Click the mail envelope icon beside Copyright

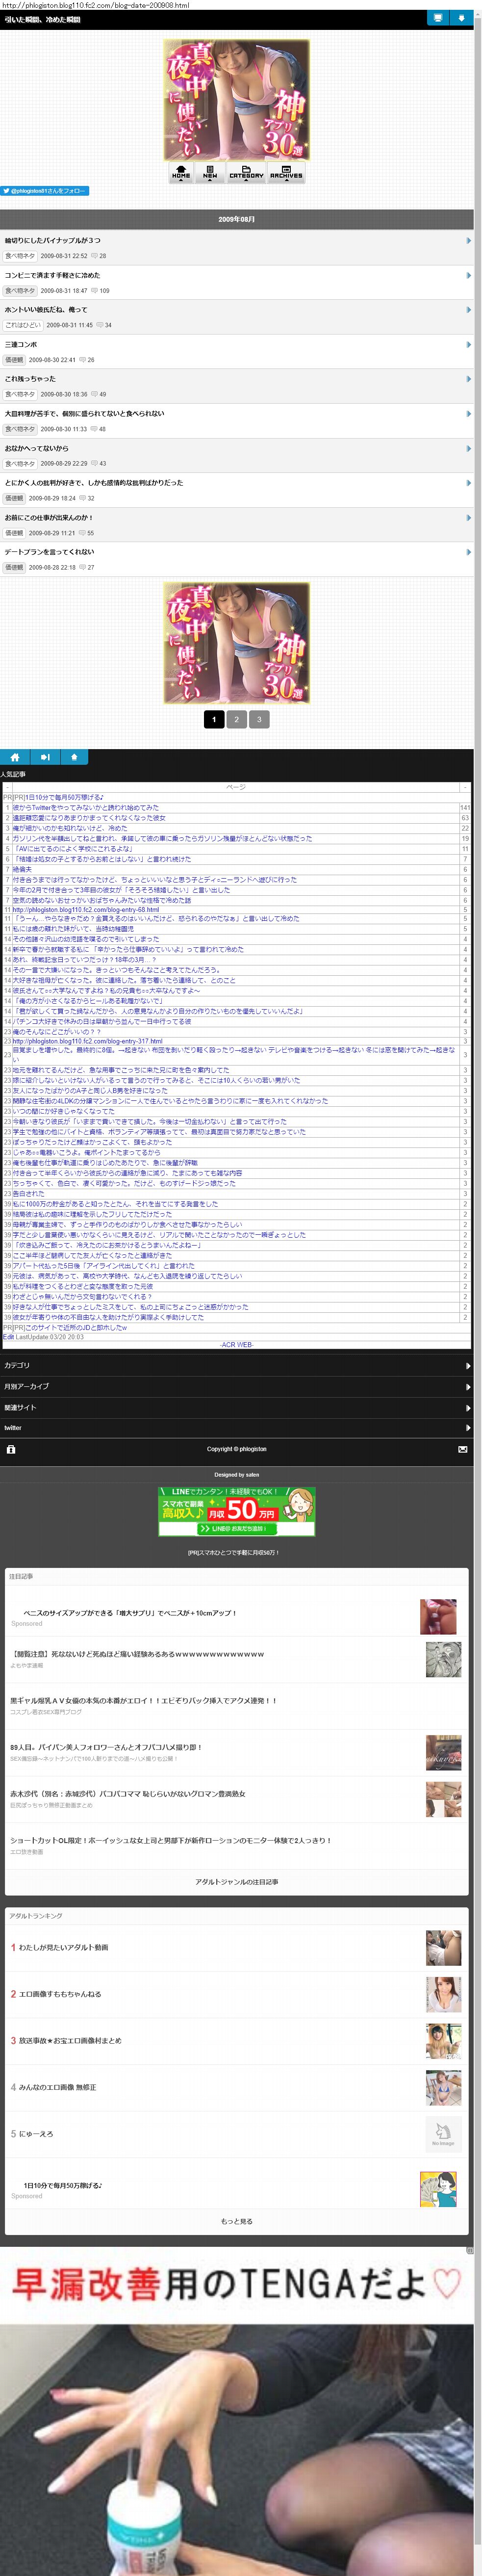pos(462,1449)
